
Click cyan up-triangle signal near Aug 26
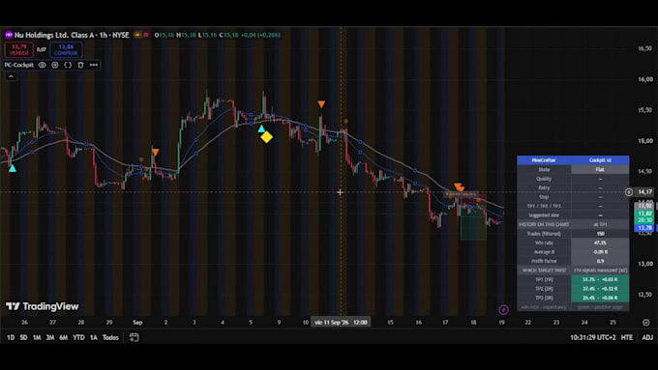(x=13, y=168)
